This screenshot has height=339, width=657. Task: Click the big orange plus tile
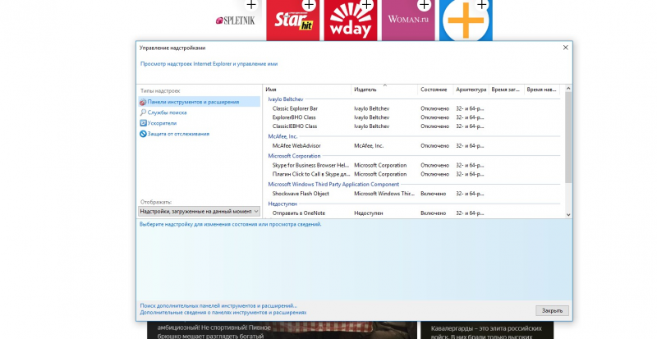click(x=466, y=21)
